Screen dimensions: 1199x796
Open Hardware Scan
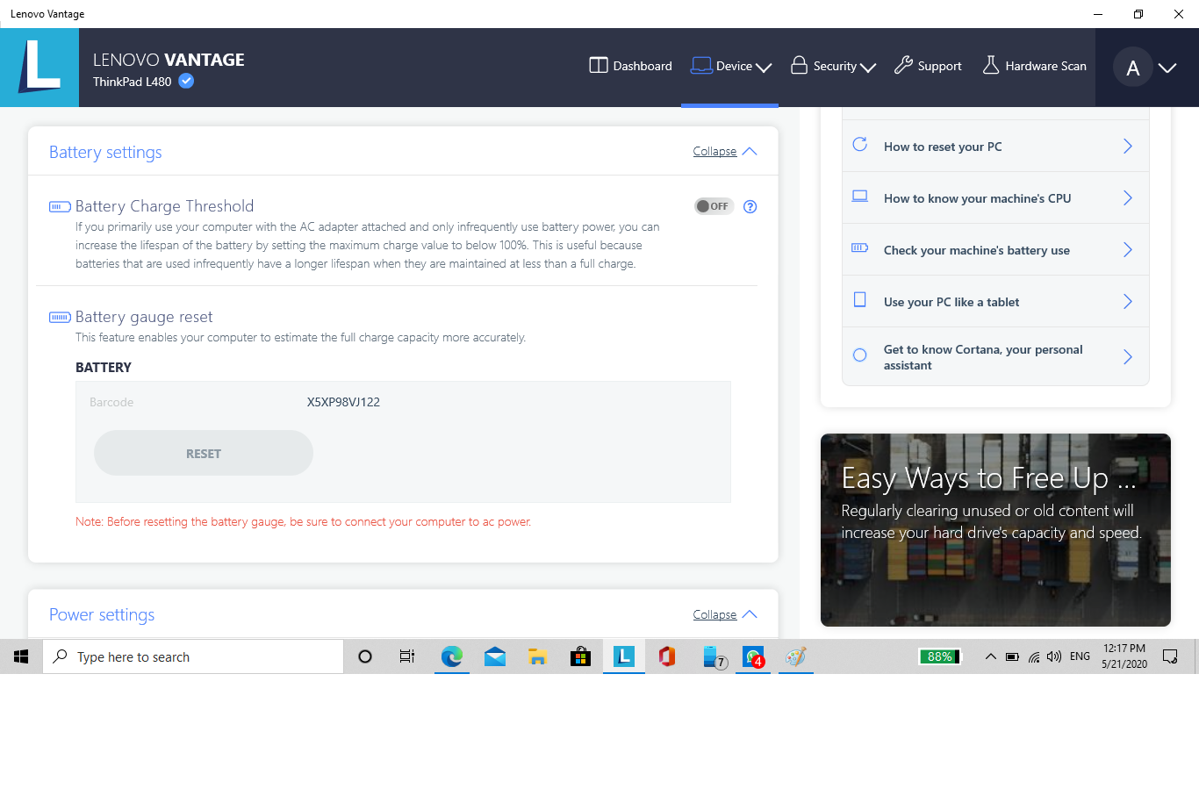point(1034,66)
